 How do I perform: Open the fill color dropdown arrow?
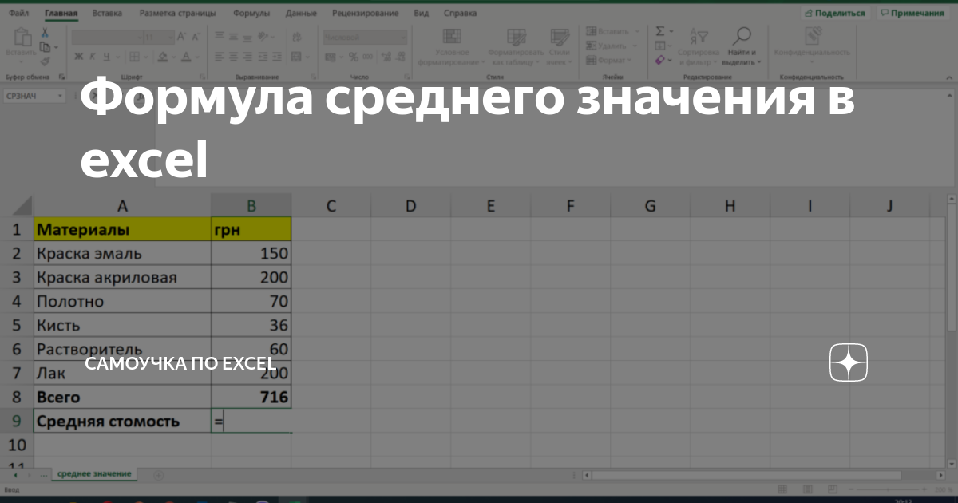click(174, 57)
